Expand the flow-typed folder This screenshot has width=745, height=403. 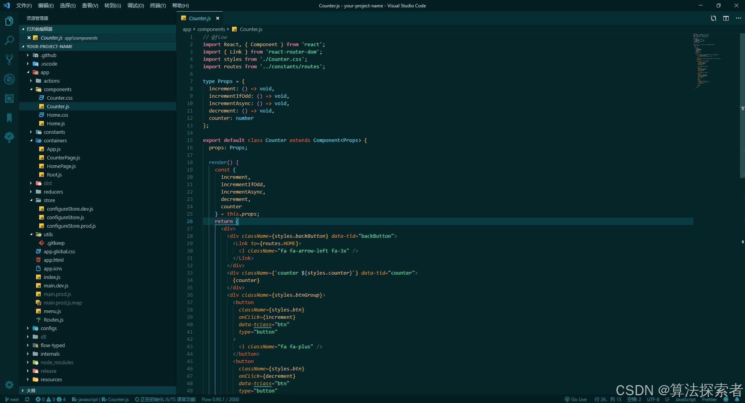(x=97, y=345)
